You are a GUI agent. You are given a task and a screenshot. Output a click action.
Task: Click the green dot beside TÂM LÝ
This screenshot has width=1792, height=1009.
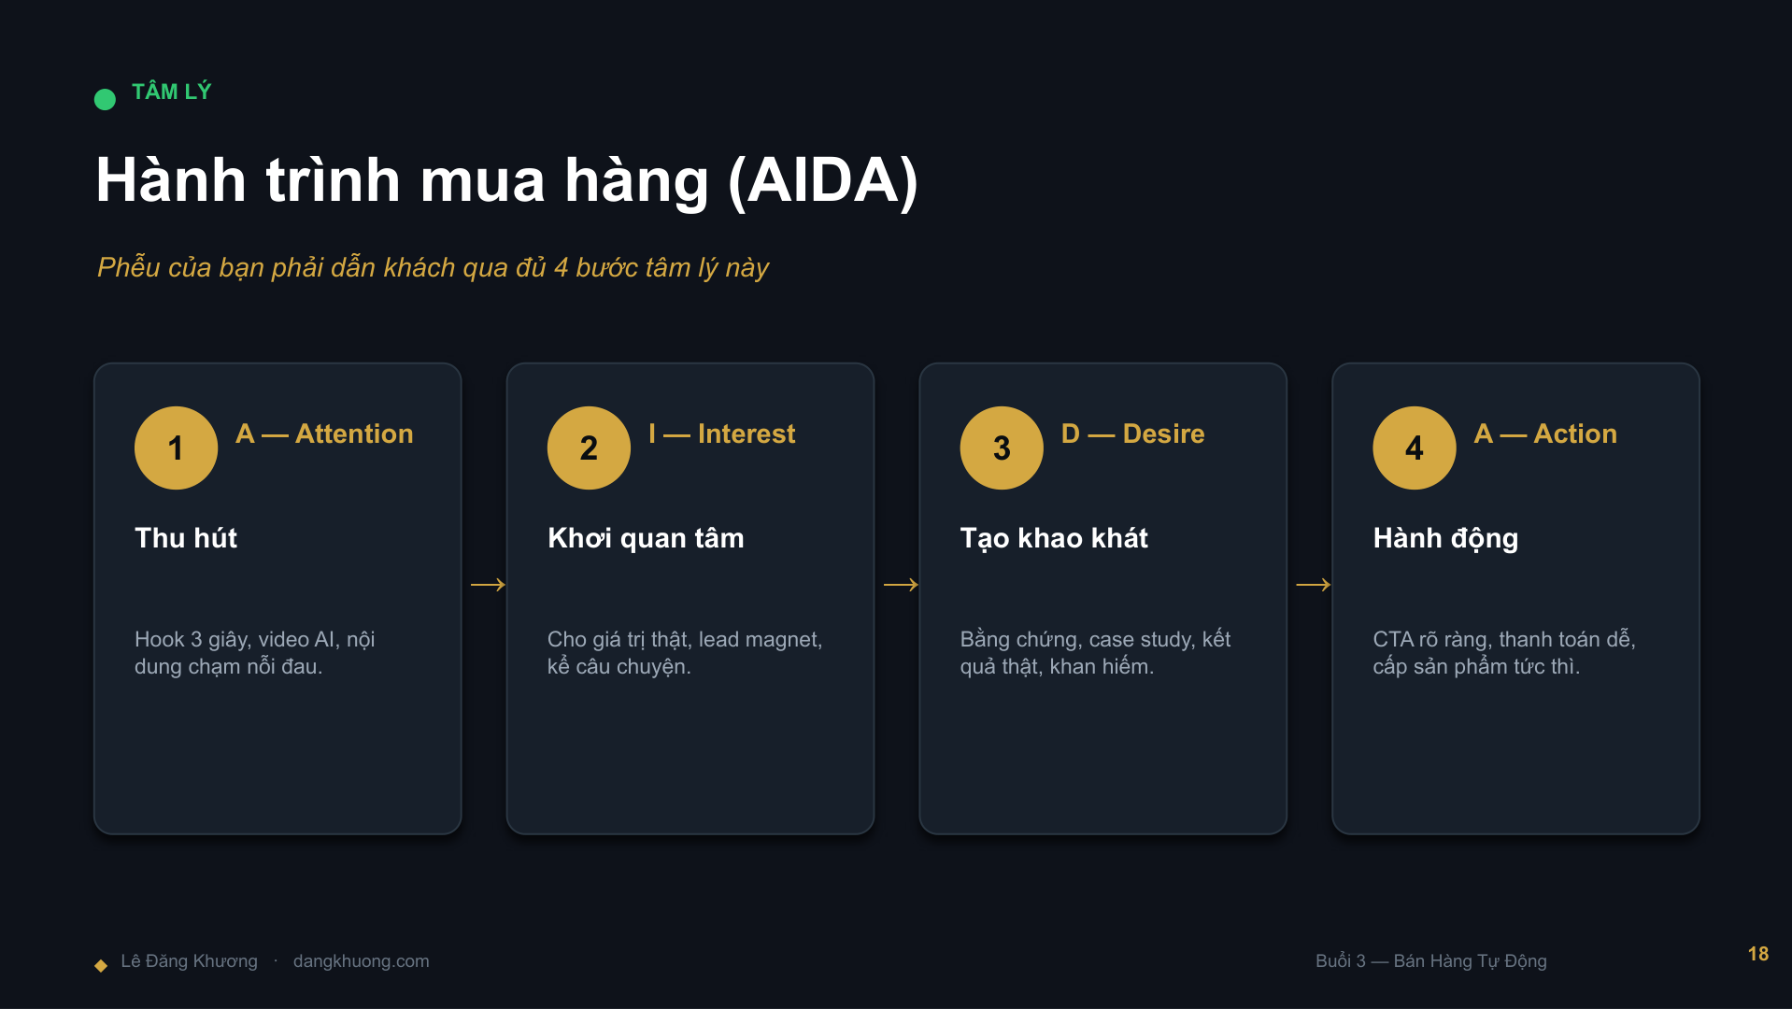(105, 99)
